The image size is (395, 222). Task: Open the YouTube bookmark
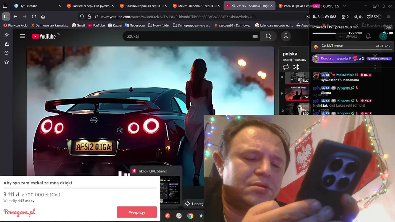(96, 25)
